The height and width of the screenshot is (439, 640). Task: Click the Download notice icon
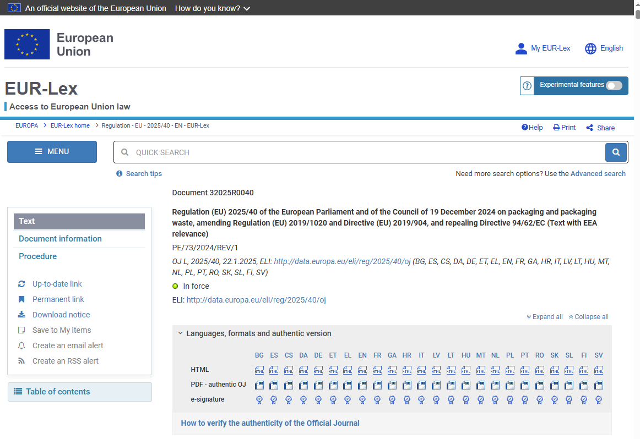click(21, 315)
